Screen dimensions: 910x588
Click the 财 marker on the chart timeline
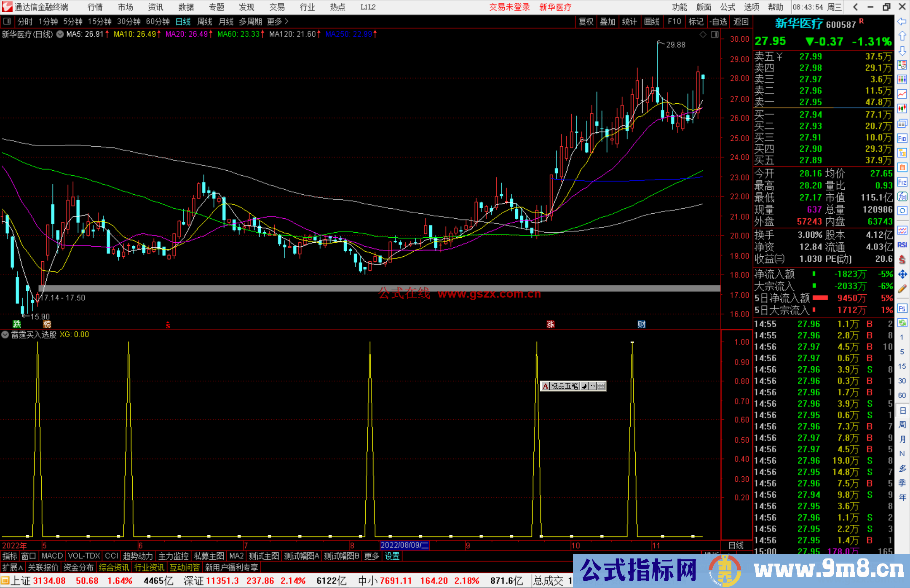click(x=641, y=324)
